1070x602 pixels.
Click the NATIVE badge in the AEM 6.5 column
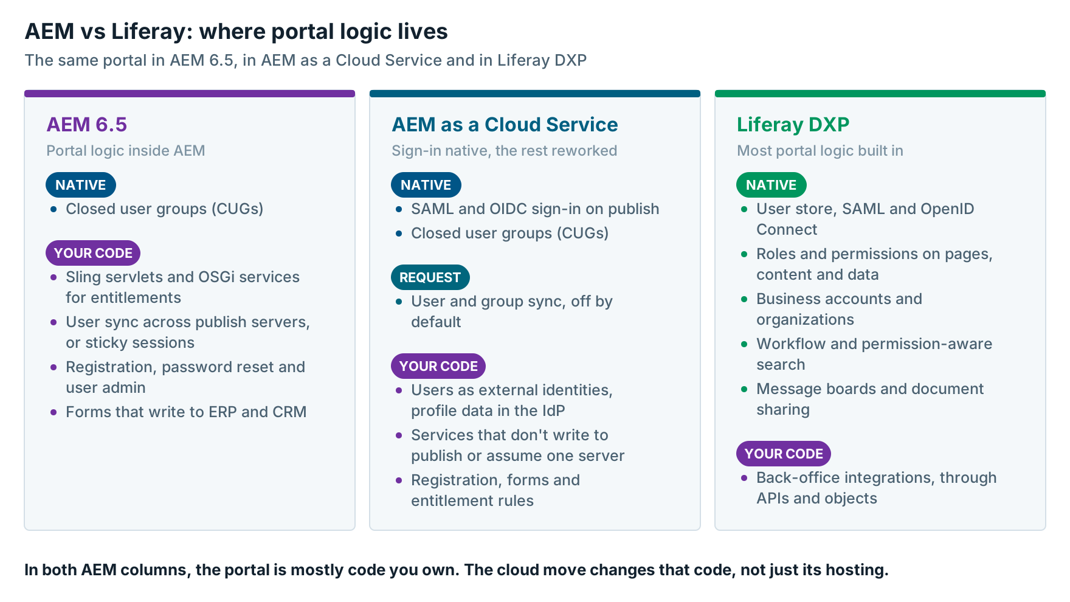tap(81, 185)
